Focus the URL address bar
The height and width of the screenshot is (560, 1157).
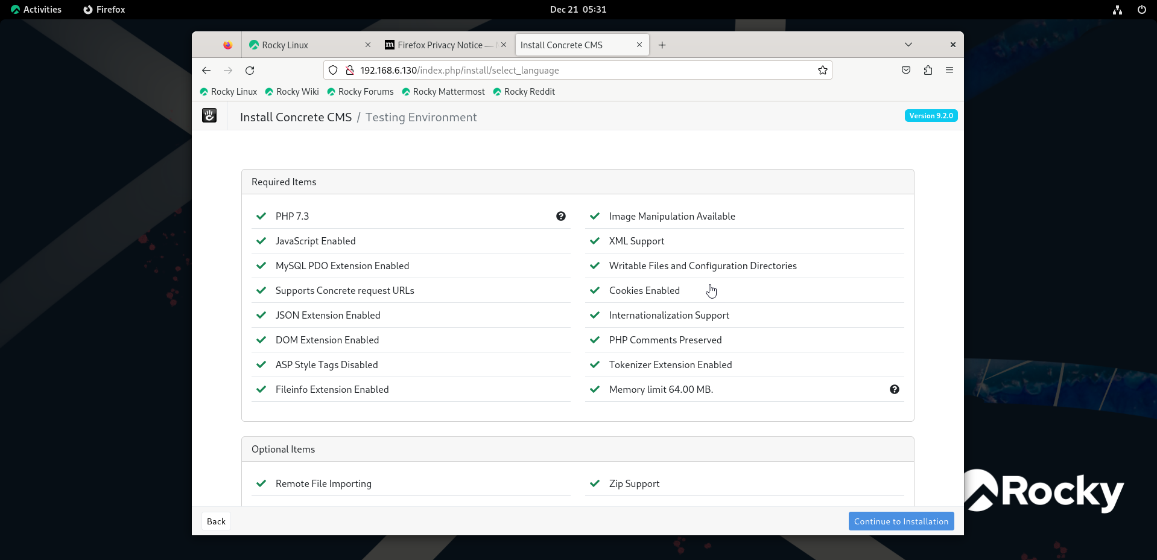(579, 70)
